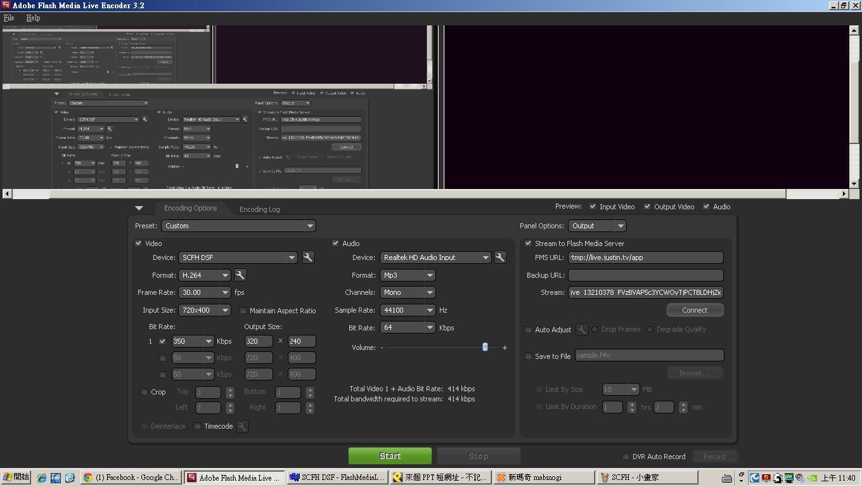
Task: Open H.264 format settings wrench icon
Action: click(240, 275)
